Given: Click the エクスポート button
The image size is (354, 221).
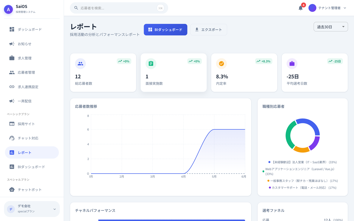Looking at the screenshot, I should (x=209, y=30).
